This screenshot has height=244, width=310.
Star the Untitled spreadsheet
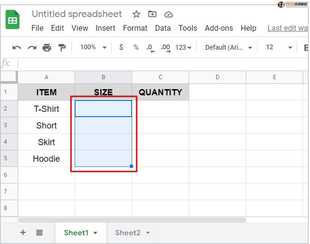[x=137, y=14]
